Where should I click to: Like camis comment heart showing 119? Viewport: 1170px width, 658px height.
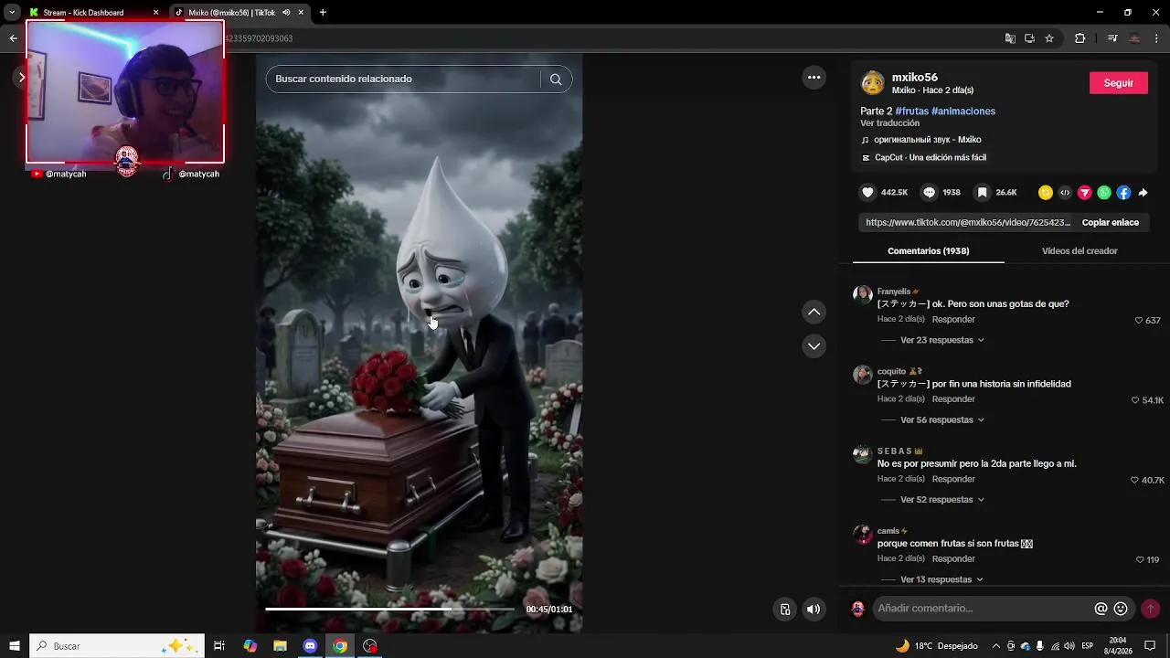[x=1140, y=560]
